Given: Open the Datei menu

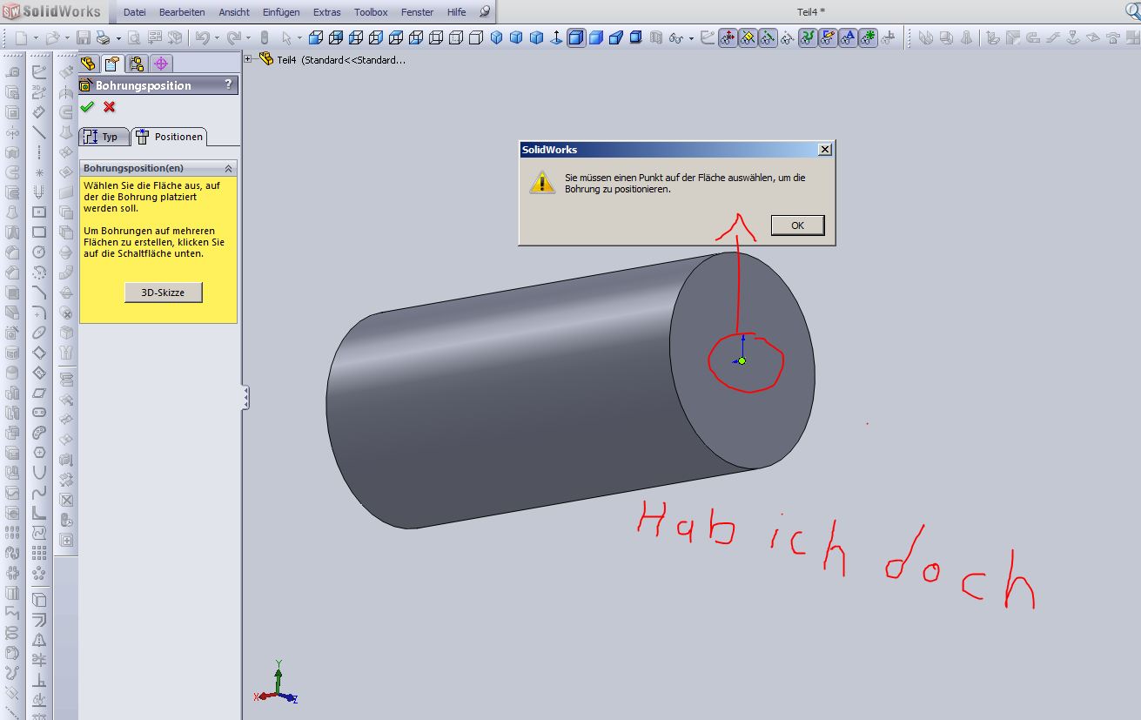Looking at the screenshot, I should 135,12.
